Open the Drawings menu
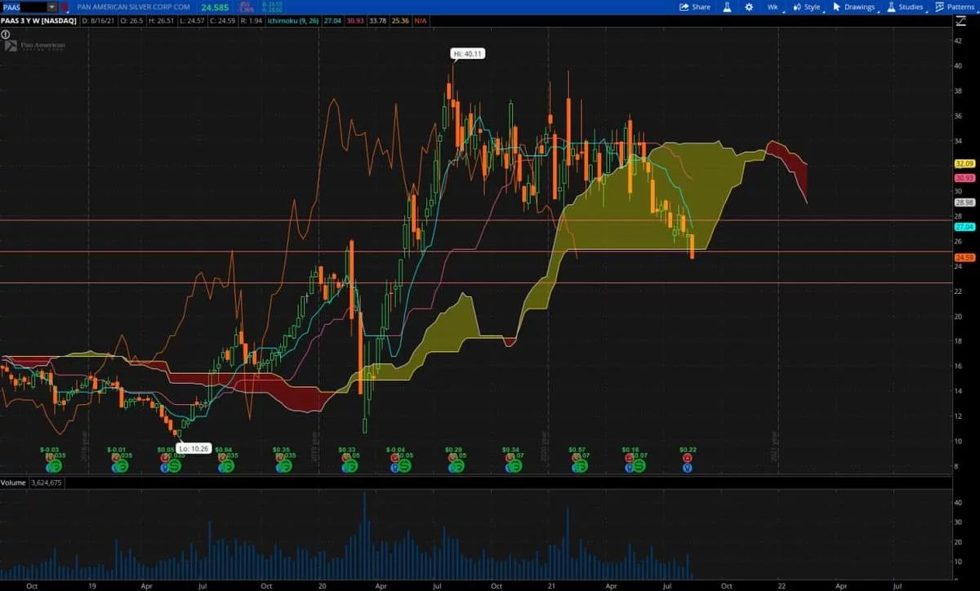Viewport: 980px width, 591px height. (x=854, y=7)
